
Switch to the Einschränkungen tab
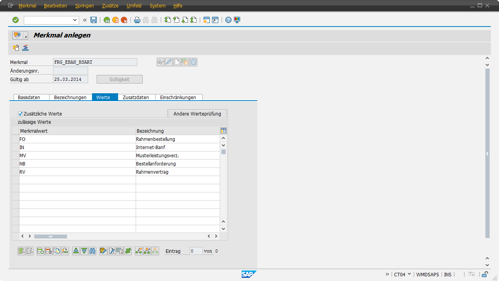tap(178, 97)
